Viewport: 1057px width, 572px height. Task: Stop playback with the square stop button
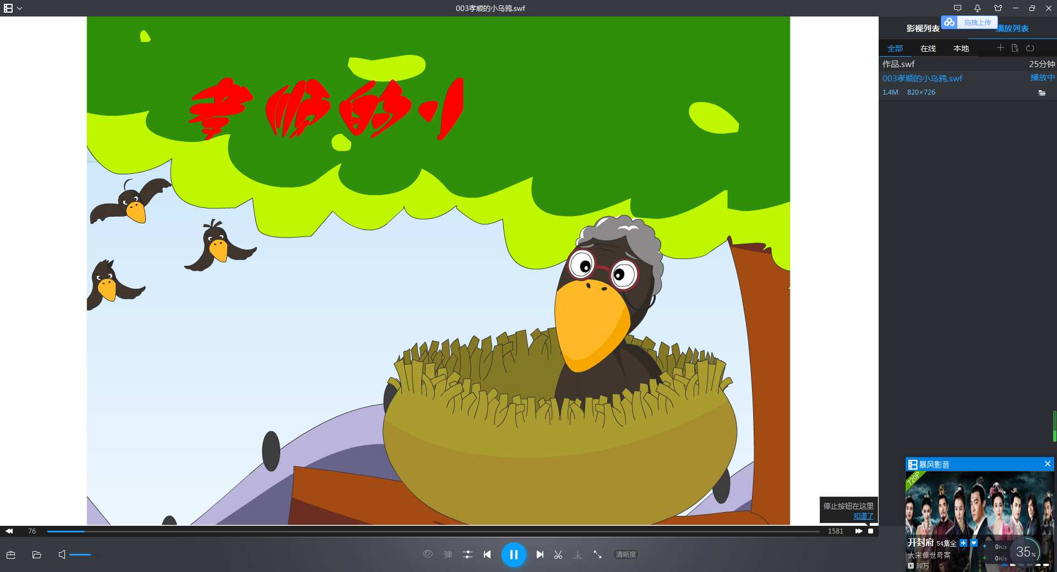click(x=871, y=531)
